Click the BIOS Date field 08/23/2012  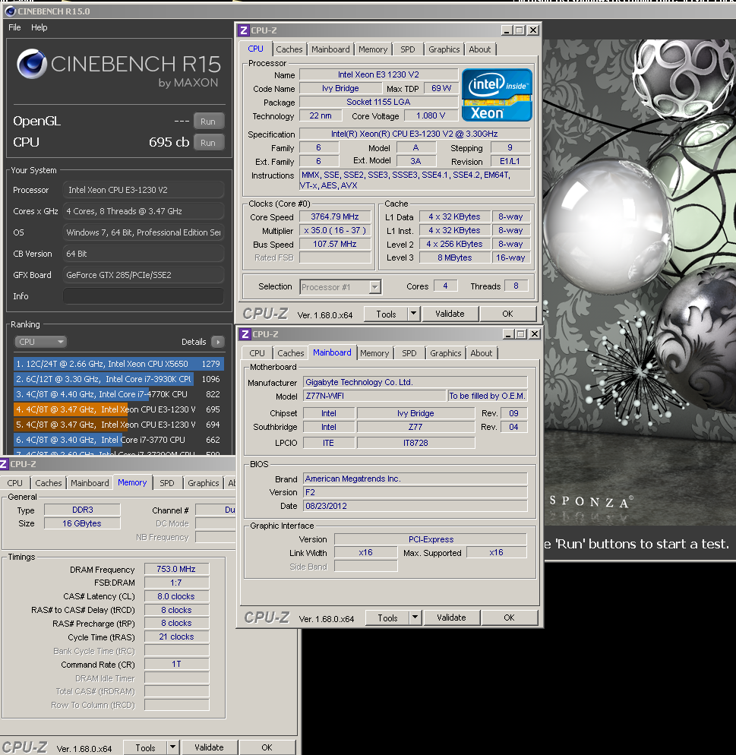(415, 506)
